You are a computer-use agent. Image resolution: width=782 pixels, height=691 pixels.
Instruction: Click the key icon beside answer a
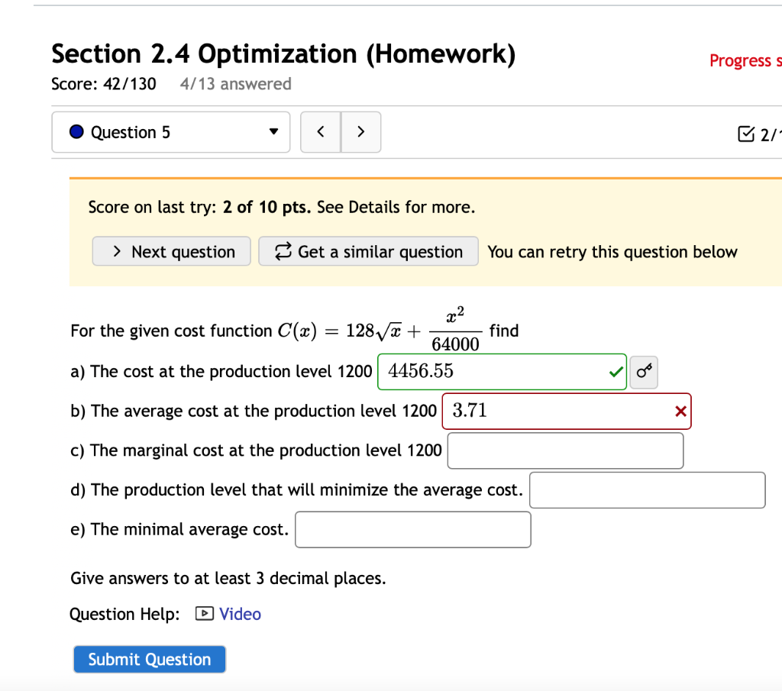click(644, 371)
